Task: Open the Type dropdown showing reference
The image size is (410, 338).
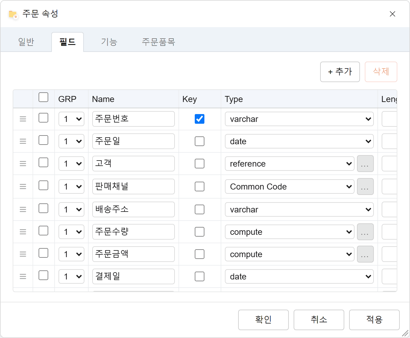Action: point(289,164)
